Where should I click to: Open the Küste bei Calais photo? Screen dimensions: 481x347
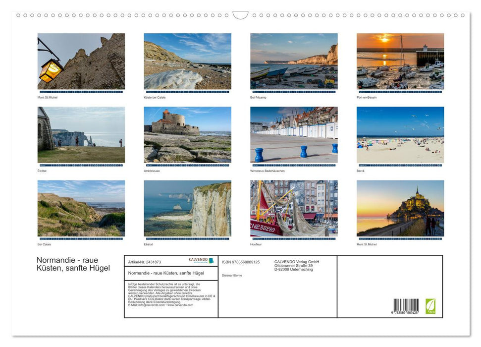click(187, 61)
